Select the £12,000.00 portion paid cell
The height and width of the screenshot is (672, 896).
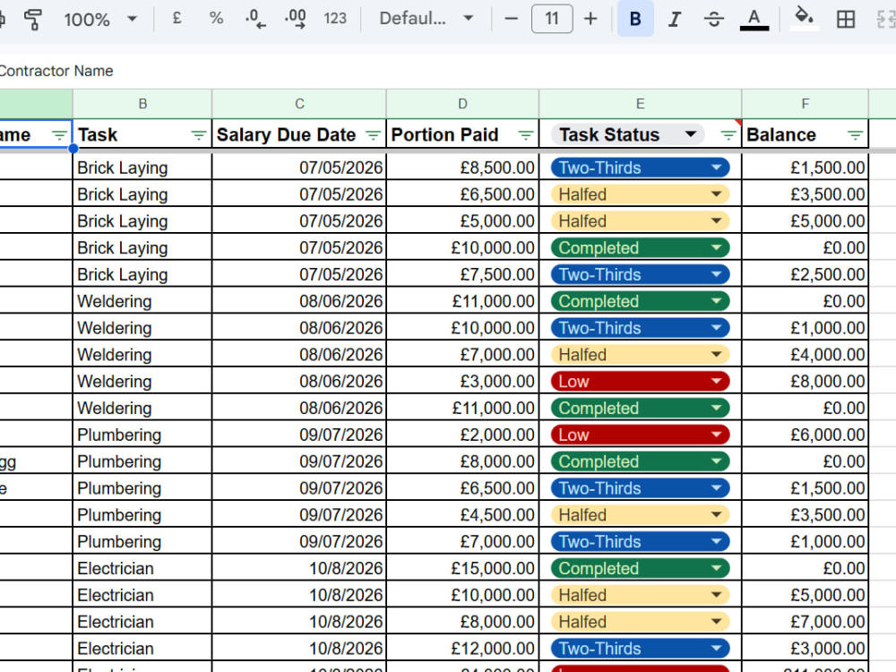[462, 648]
